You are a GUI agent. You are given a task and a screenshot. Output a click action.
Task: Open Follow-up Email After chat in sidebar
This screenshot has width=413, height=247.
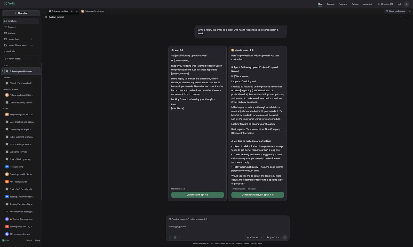pos(21,95)
